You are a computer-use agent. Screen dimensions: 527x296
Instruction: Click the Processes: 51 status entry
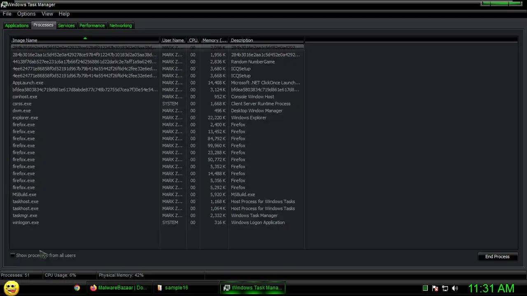[15, 275]
